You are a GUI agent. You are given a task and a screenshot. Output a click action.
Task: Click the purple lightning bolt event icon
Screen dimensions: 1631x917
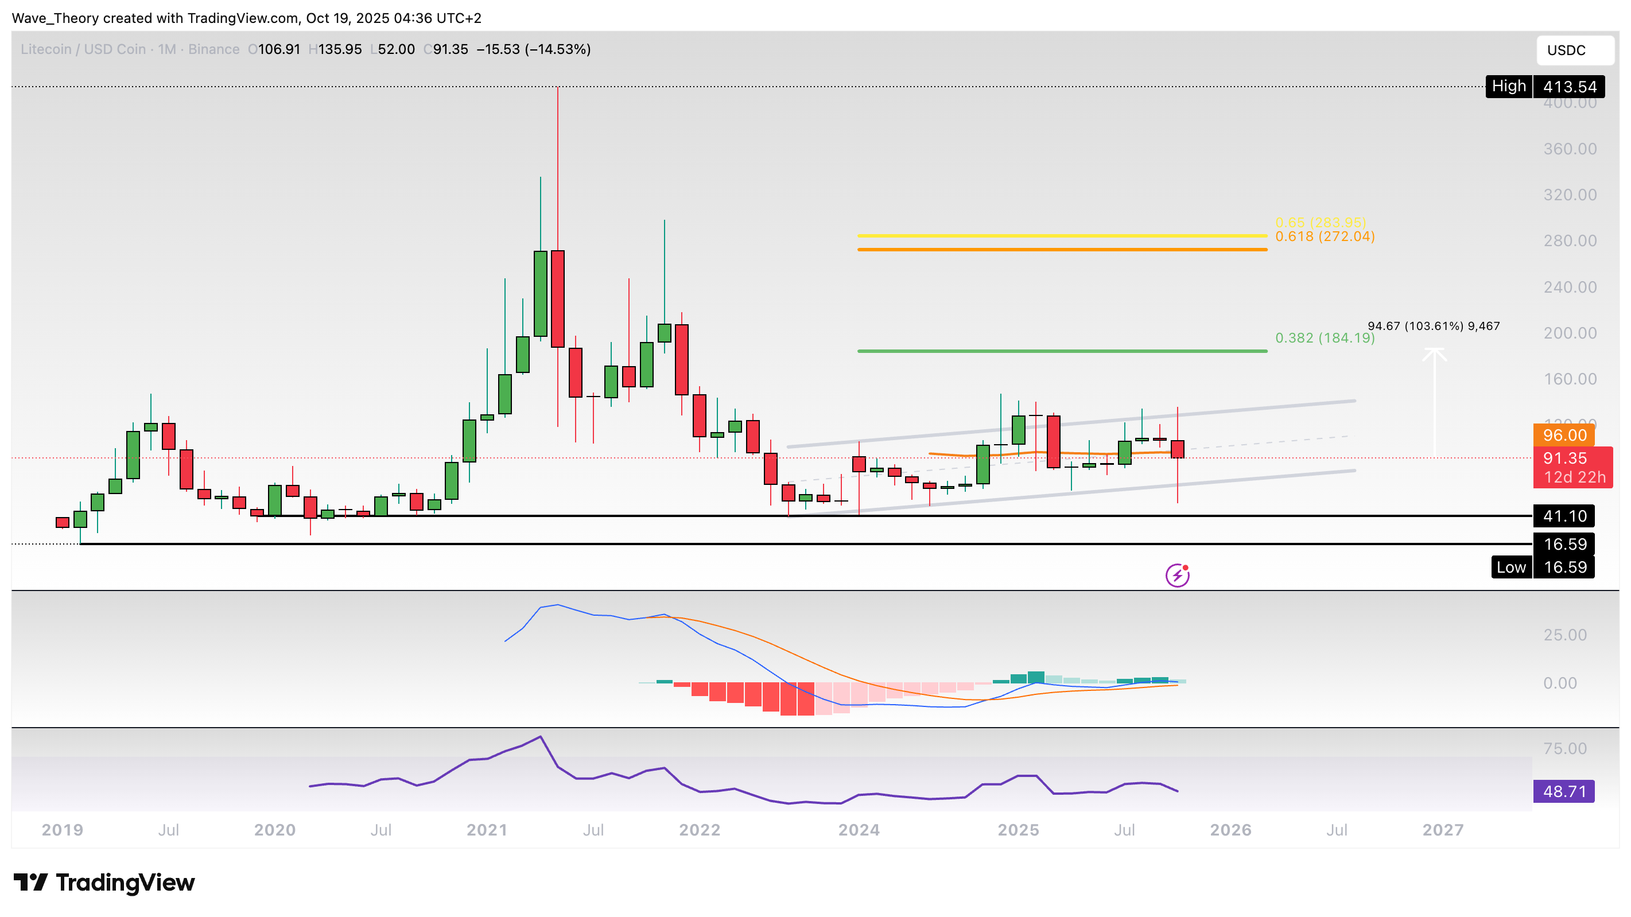click(x=1177, y=575)
